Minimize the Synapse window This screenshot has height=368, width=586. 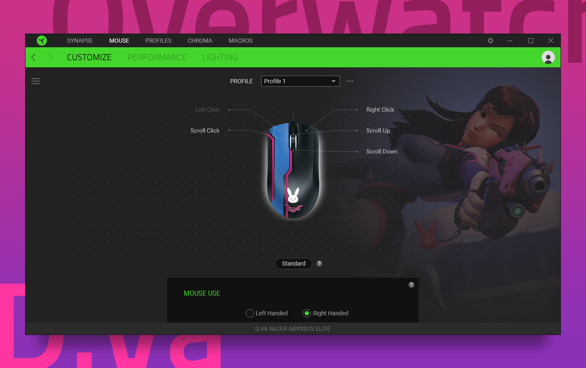[510, 41]
